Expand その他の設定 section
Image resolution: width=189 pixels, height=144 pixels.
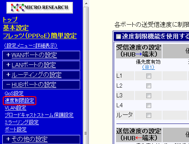tap(29, 139)
